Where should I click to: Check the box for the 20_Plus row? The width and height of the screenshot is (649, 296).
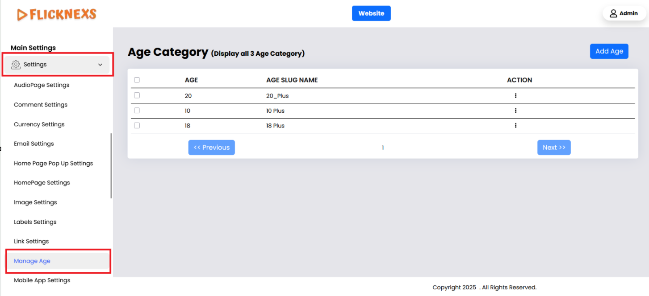tap(137, 95)
